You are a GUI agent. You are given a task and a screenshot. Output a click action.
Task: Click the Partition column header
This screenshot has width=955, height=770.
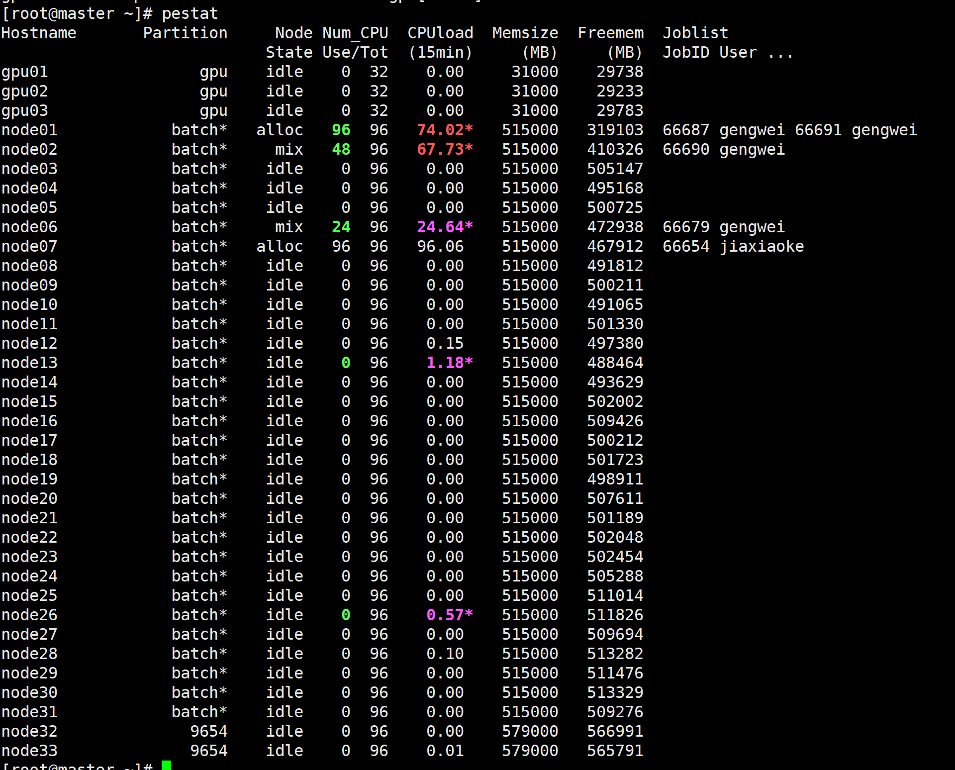pos(185,33)
